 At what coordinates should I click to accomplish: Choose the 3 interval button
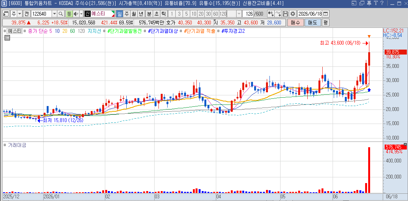pyautogui.click(x=179, y=14)
